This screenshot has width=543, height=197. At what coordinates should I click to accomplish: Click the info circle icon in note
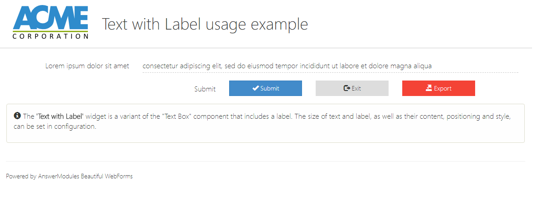coord(17,116)
